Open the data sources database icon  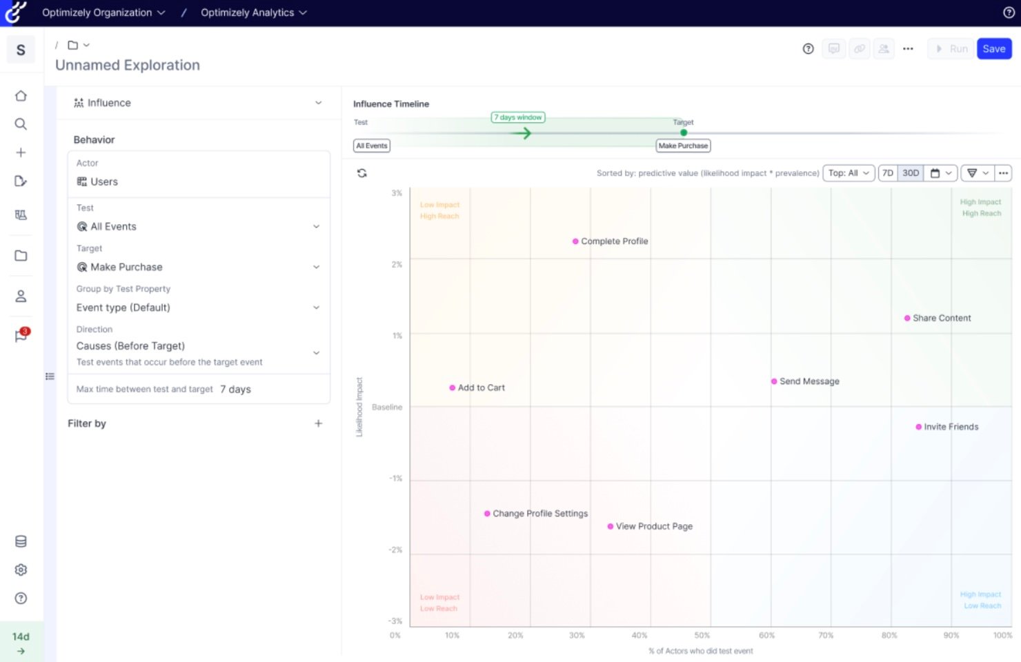click(x=21, y=541)
